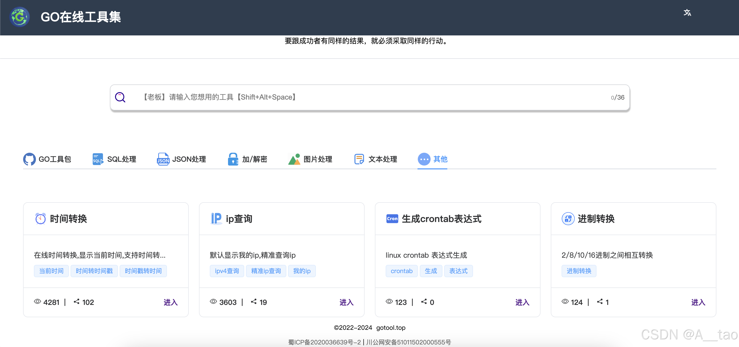Click eye views icon on ip查询 card
This screenshot has width=739, height=347.
tap(213, 302)
